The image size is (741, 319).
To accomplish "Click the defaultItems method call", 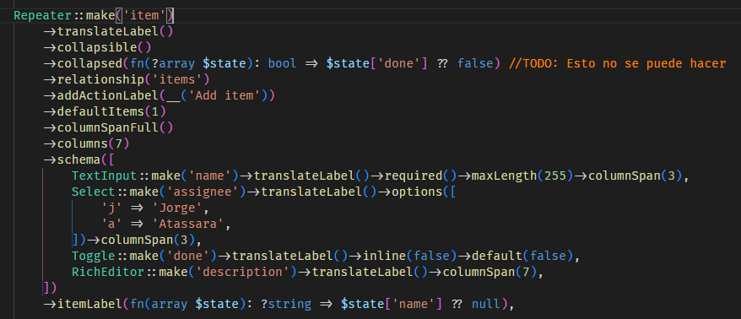I will 111,112.
